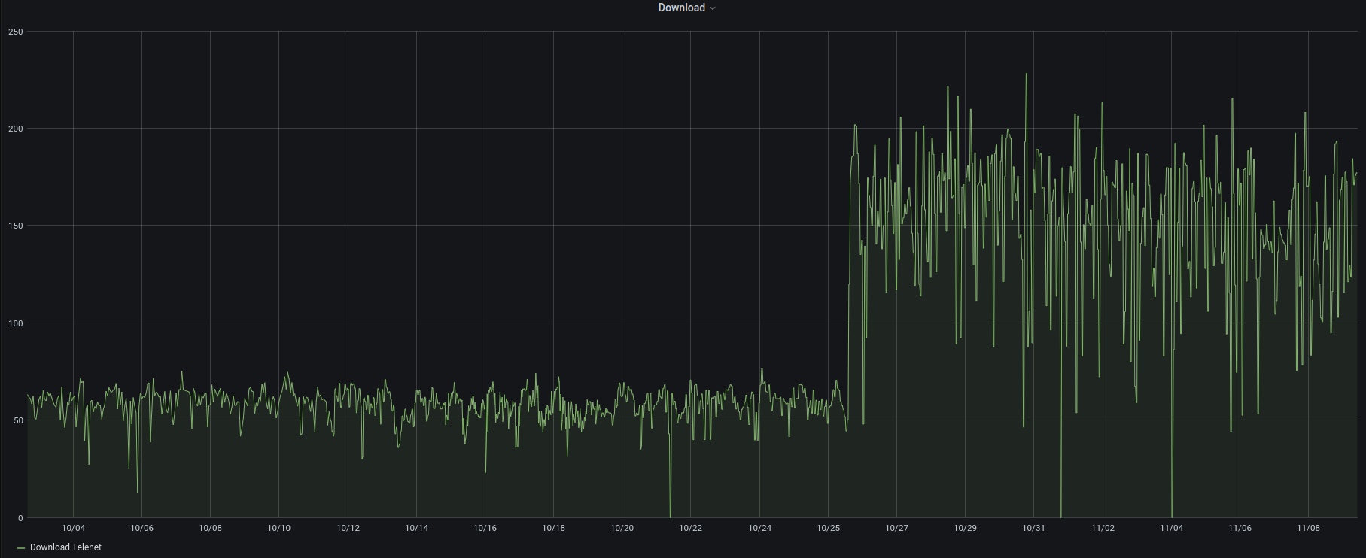Click the 11/08 date label on axis
This screenshot has width=1366, height=558.
pos(1308,528)
